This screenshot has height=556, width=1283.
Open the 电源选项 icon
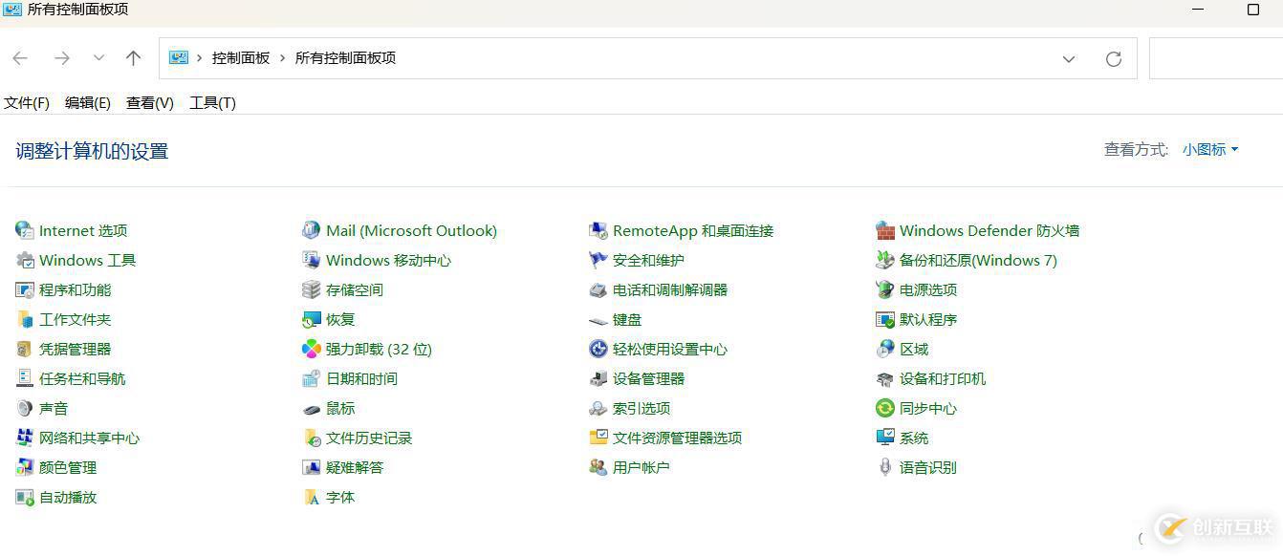point(884,289)
